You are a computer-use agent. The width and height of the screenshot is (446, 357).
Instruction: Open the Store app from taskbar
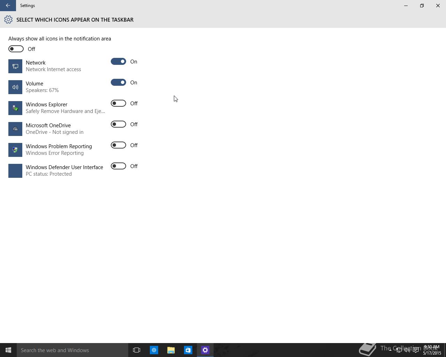click(x=188, y=350)
